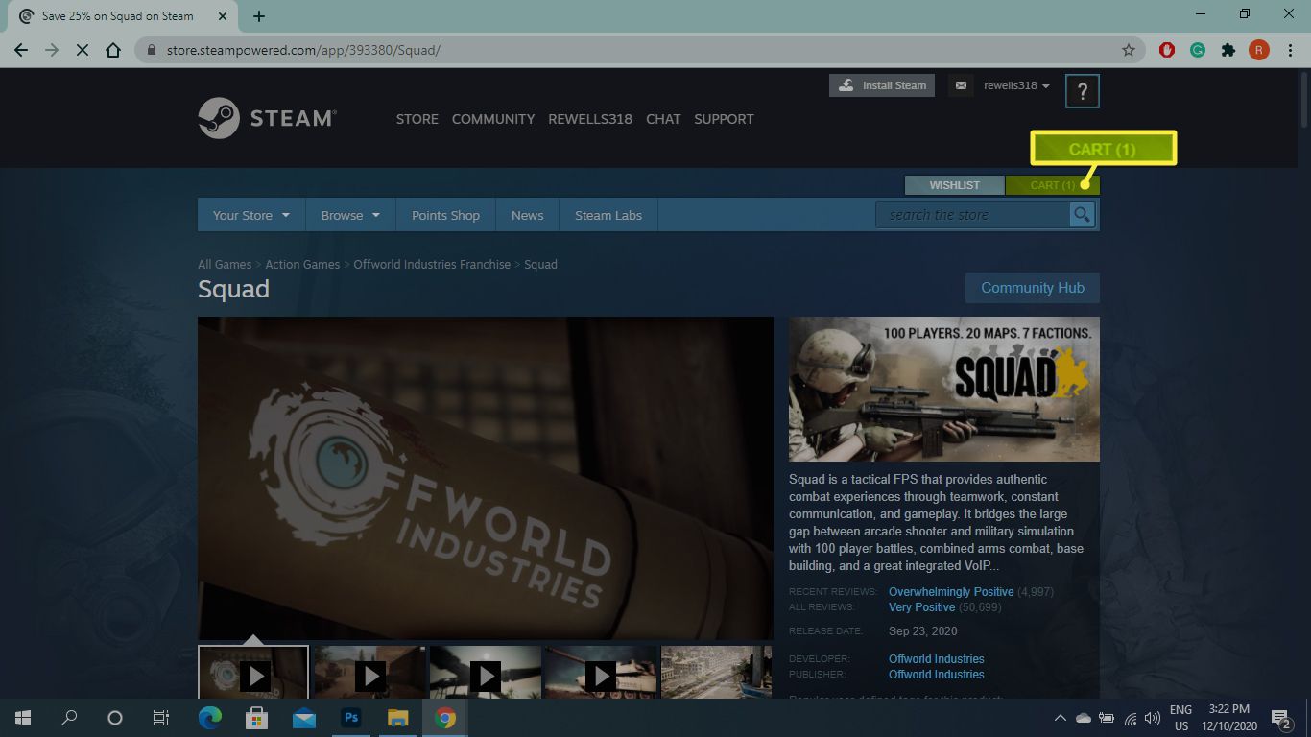Screen dimensions: 1311x737
Task: Open the inbox envelope icon
Action: (961, 85)
